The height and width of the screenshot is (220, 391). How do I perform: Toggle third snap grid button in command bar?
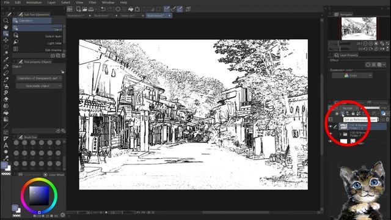point(180,9)
